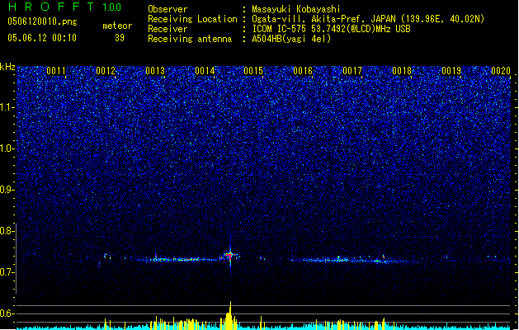Click the 1.0 kHz axis label

coord(7,148)
